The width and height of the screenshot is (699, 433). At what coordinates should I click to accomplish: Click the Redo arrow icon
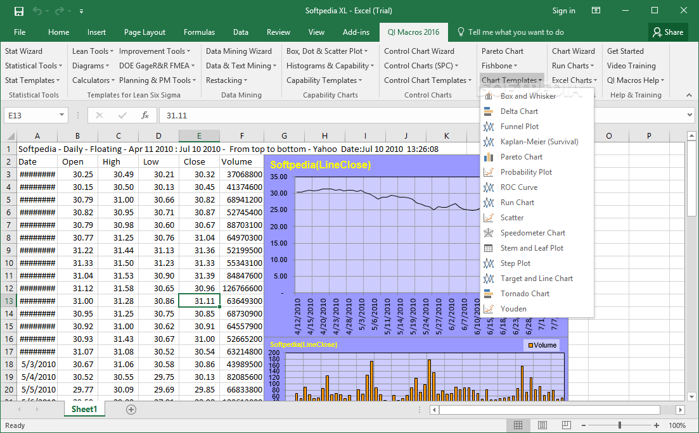pos(60,11)
